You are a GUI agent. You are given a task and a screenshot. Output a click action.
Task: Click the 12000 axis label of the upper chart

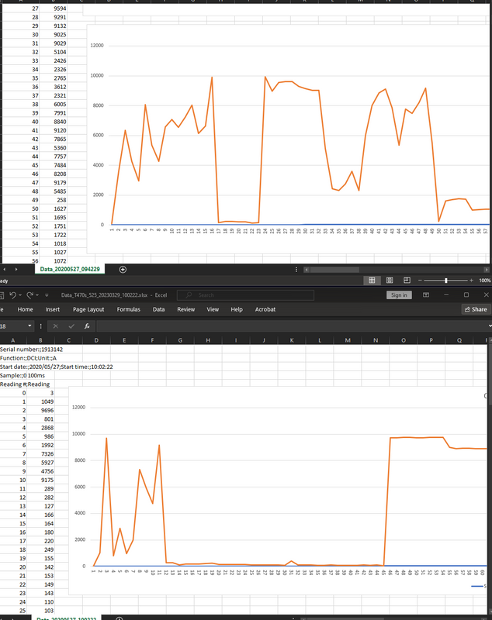click(x=97, y=46)
